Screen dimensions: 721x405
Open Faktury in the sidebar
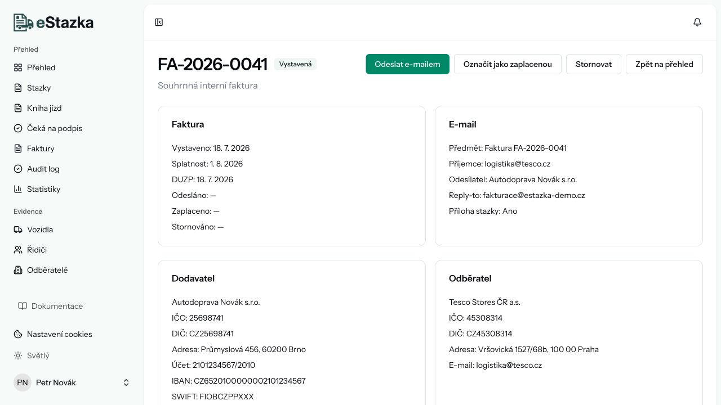pos(72,148)
